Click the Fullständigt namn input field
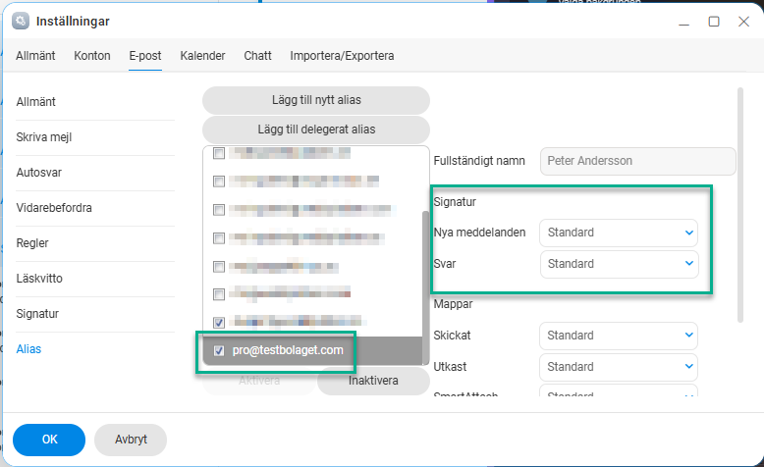Viewport: 764px width, 467px height. point(637,161)
